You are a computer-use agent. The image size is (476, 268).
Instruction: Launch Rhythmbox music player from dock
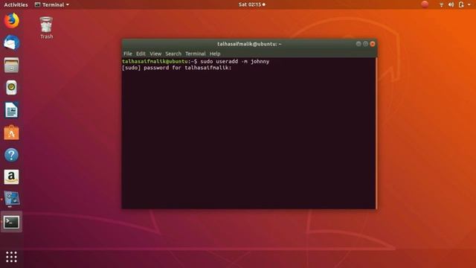coord(12,88)
